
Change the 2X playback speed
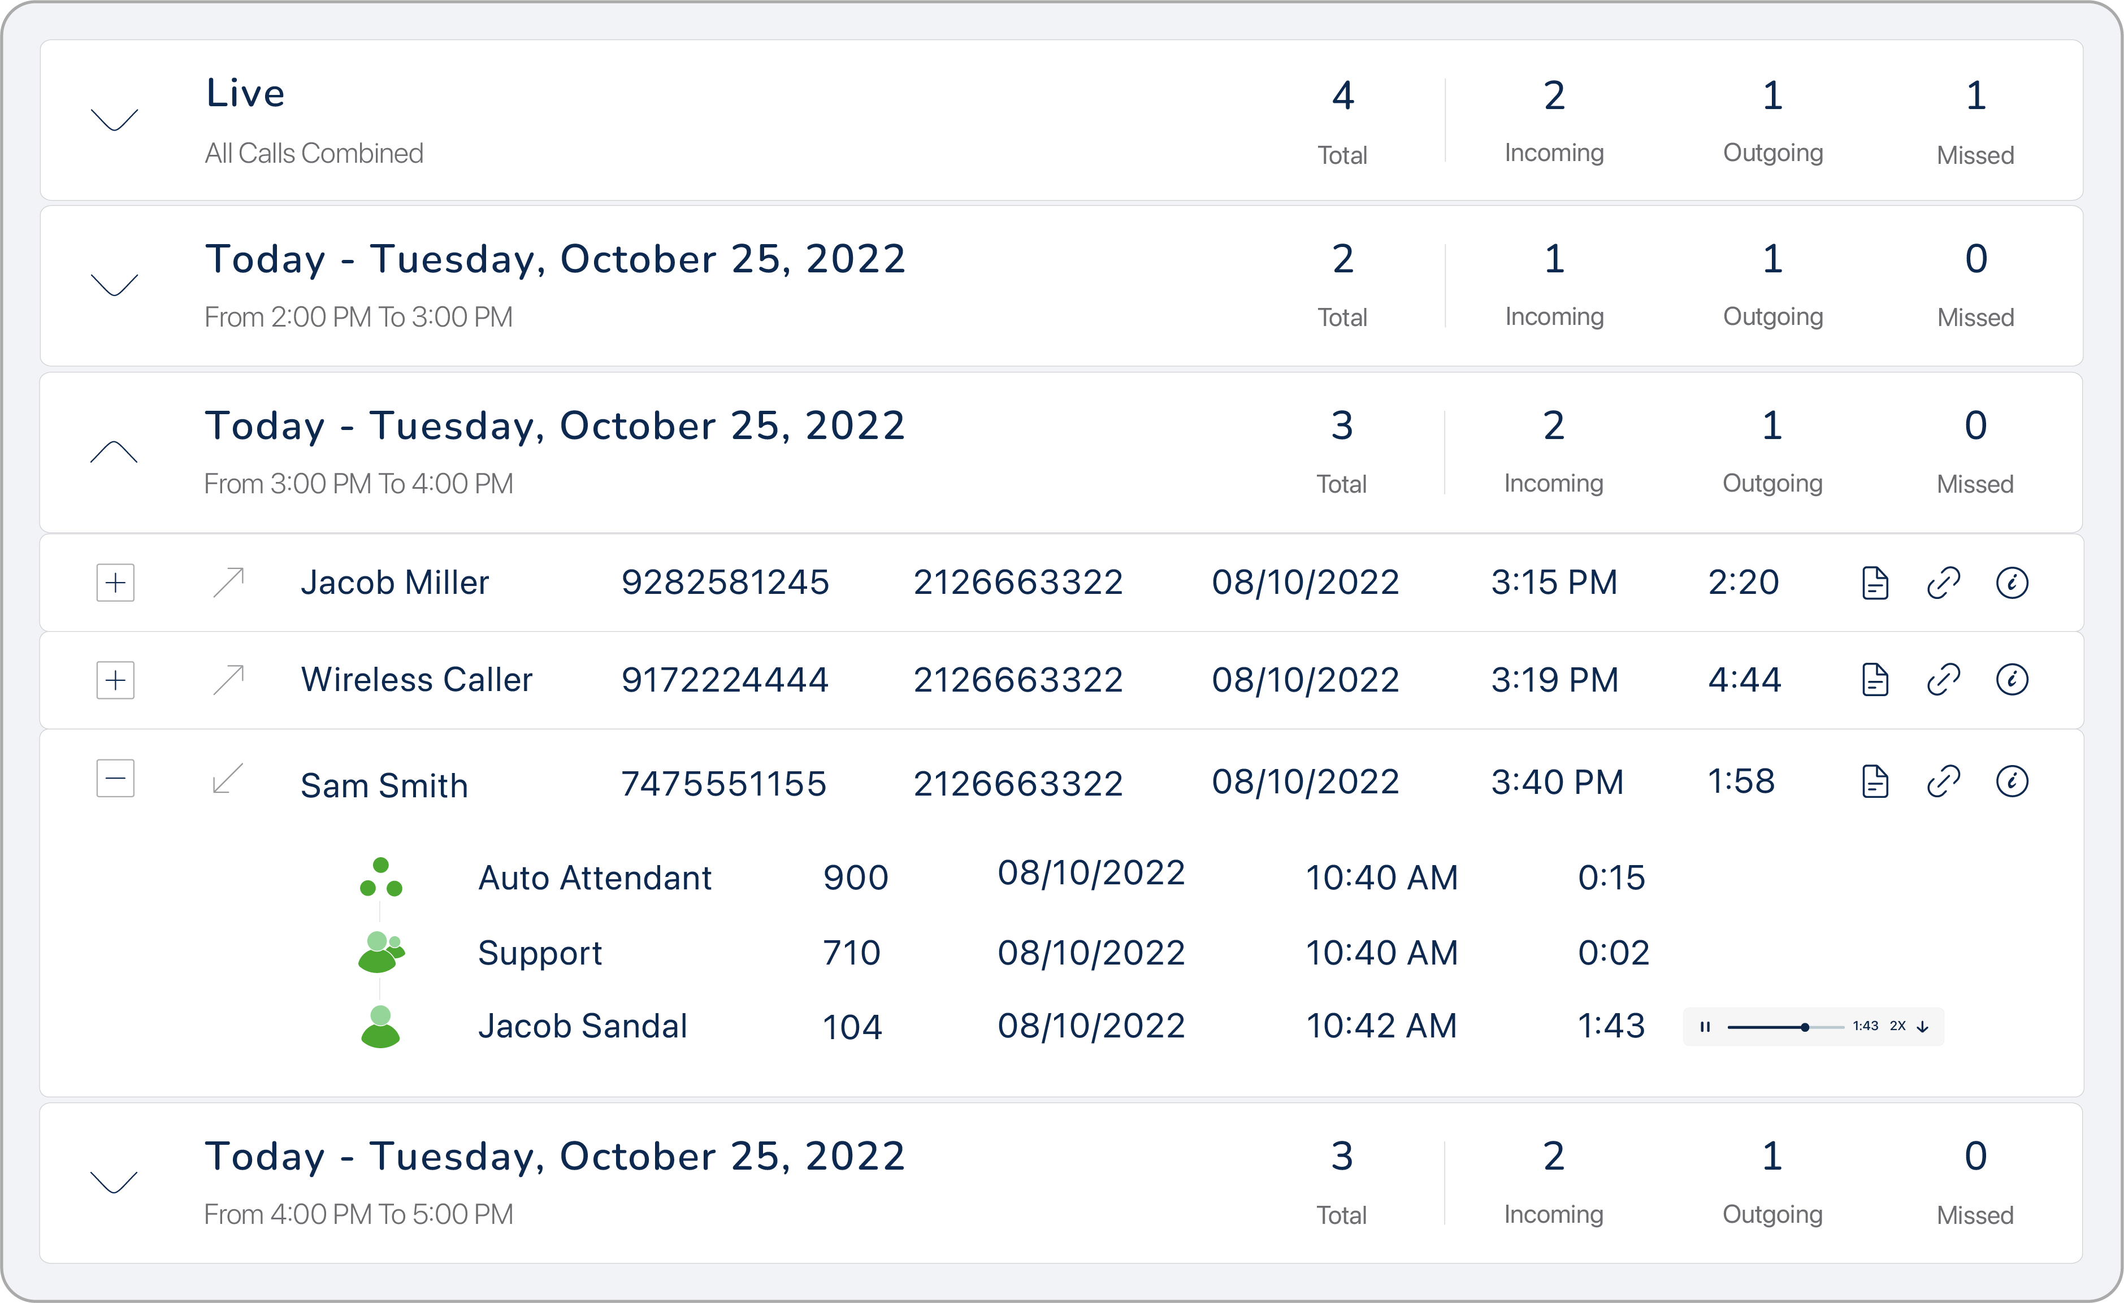(x=1897, y=1026)
